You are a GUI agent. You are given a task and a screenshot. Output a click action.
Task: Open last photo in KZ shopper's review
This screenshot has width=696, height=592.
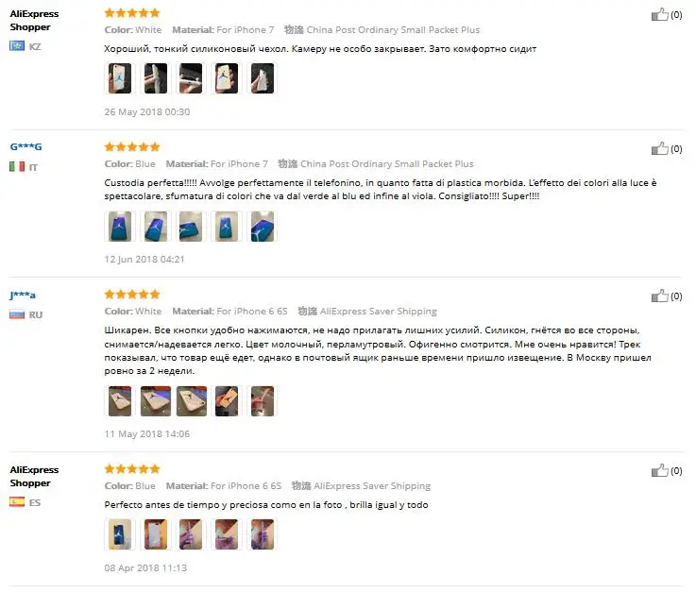[x=263, y=78]
